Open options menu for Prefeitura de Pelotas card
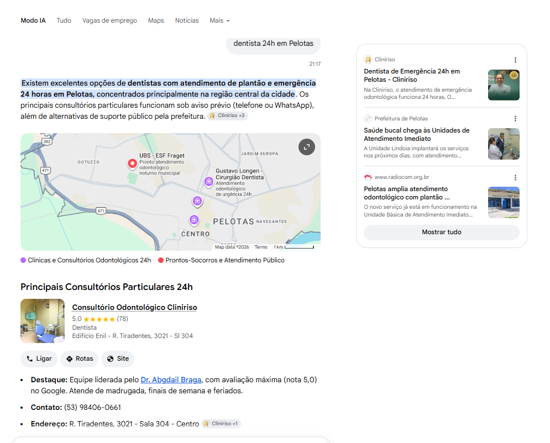 pos(515,118)
